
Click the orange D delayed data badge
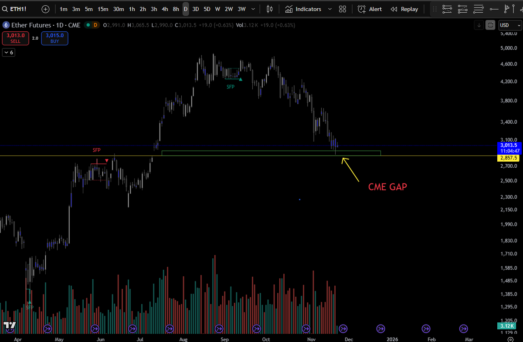95,25
